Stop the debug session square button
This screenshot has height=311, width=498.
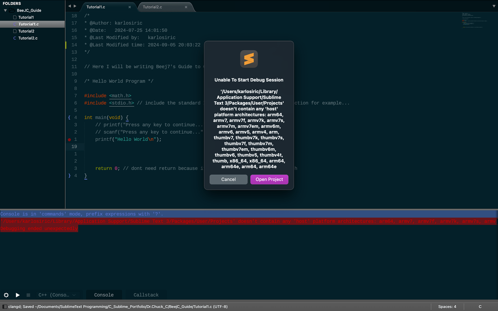click(x=28, y=295)
